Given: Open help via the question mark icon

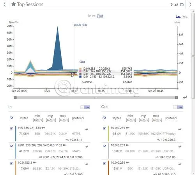Looking at the screenshot, I should tap(172, 5).
